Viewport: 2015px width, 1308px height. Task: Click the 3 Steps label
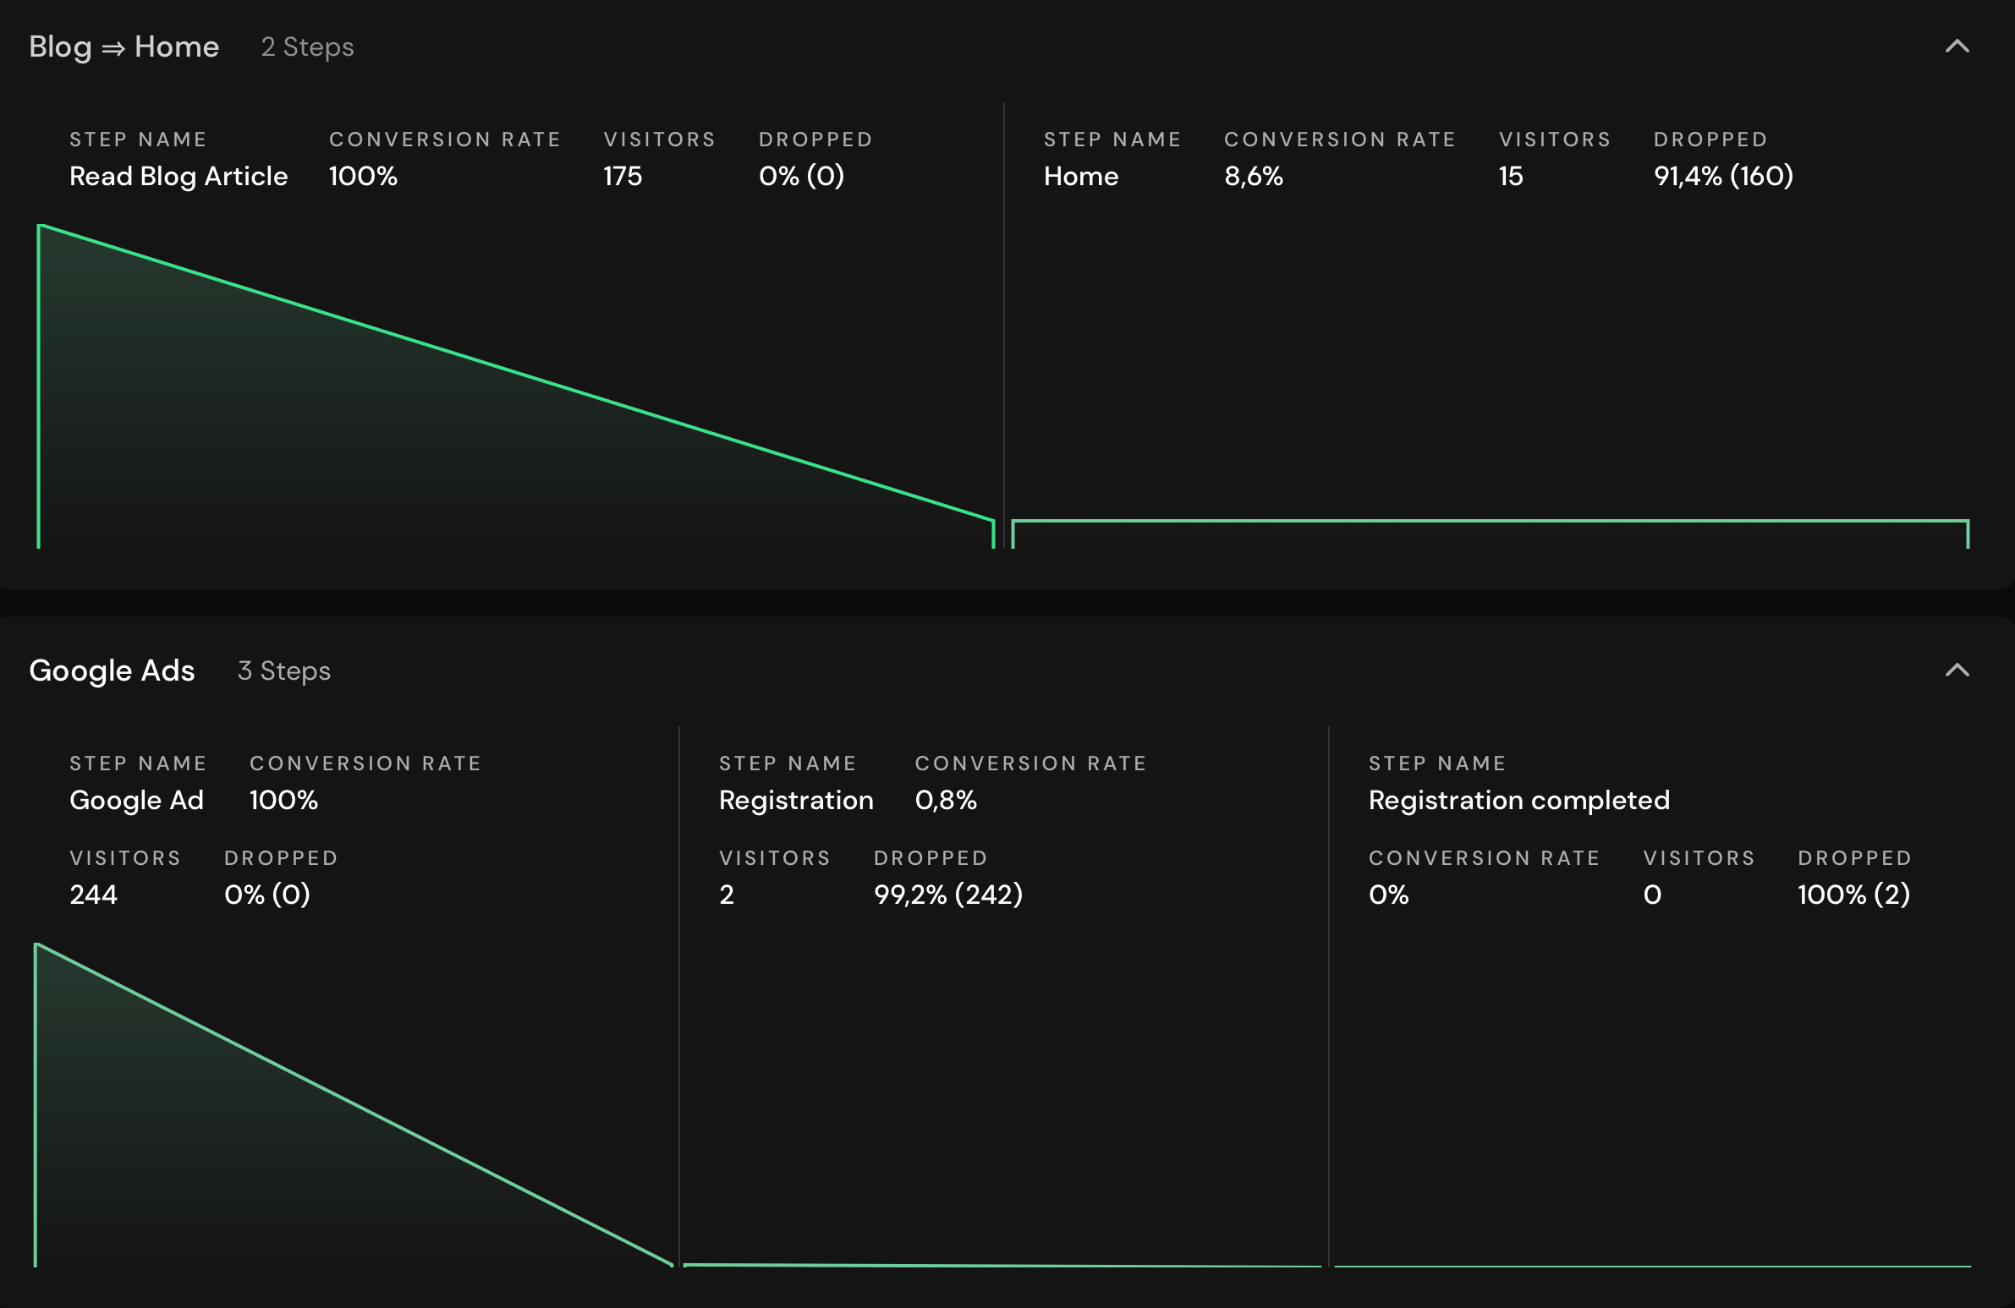[283, 672]
